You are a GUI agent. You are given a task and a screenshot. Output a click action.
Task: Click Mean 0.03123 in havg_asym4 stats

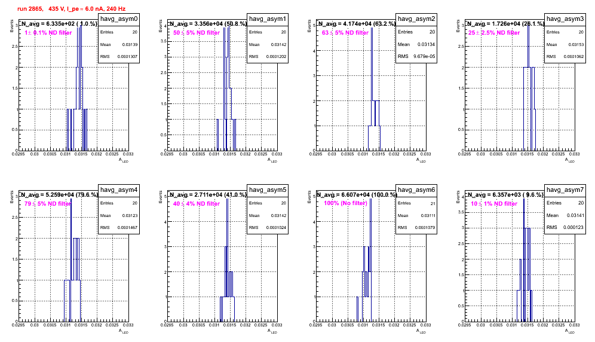119,215
